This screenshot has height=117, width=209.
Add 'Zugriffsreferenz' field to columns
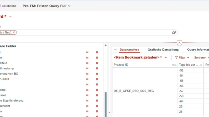coord(97,101)
